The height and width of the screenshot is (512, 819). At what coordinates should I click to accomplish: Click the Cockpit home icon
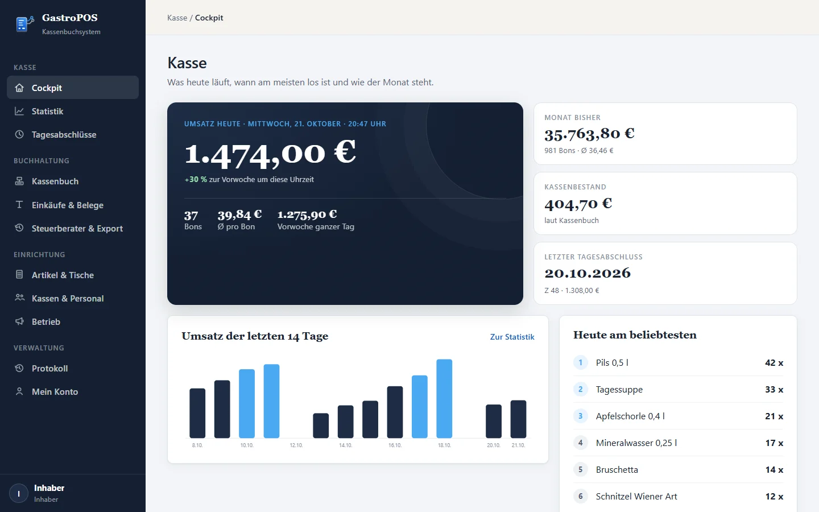(x=19, y=88)
